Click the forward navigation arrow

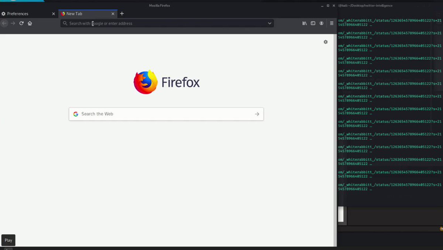point(13,23)
